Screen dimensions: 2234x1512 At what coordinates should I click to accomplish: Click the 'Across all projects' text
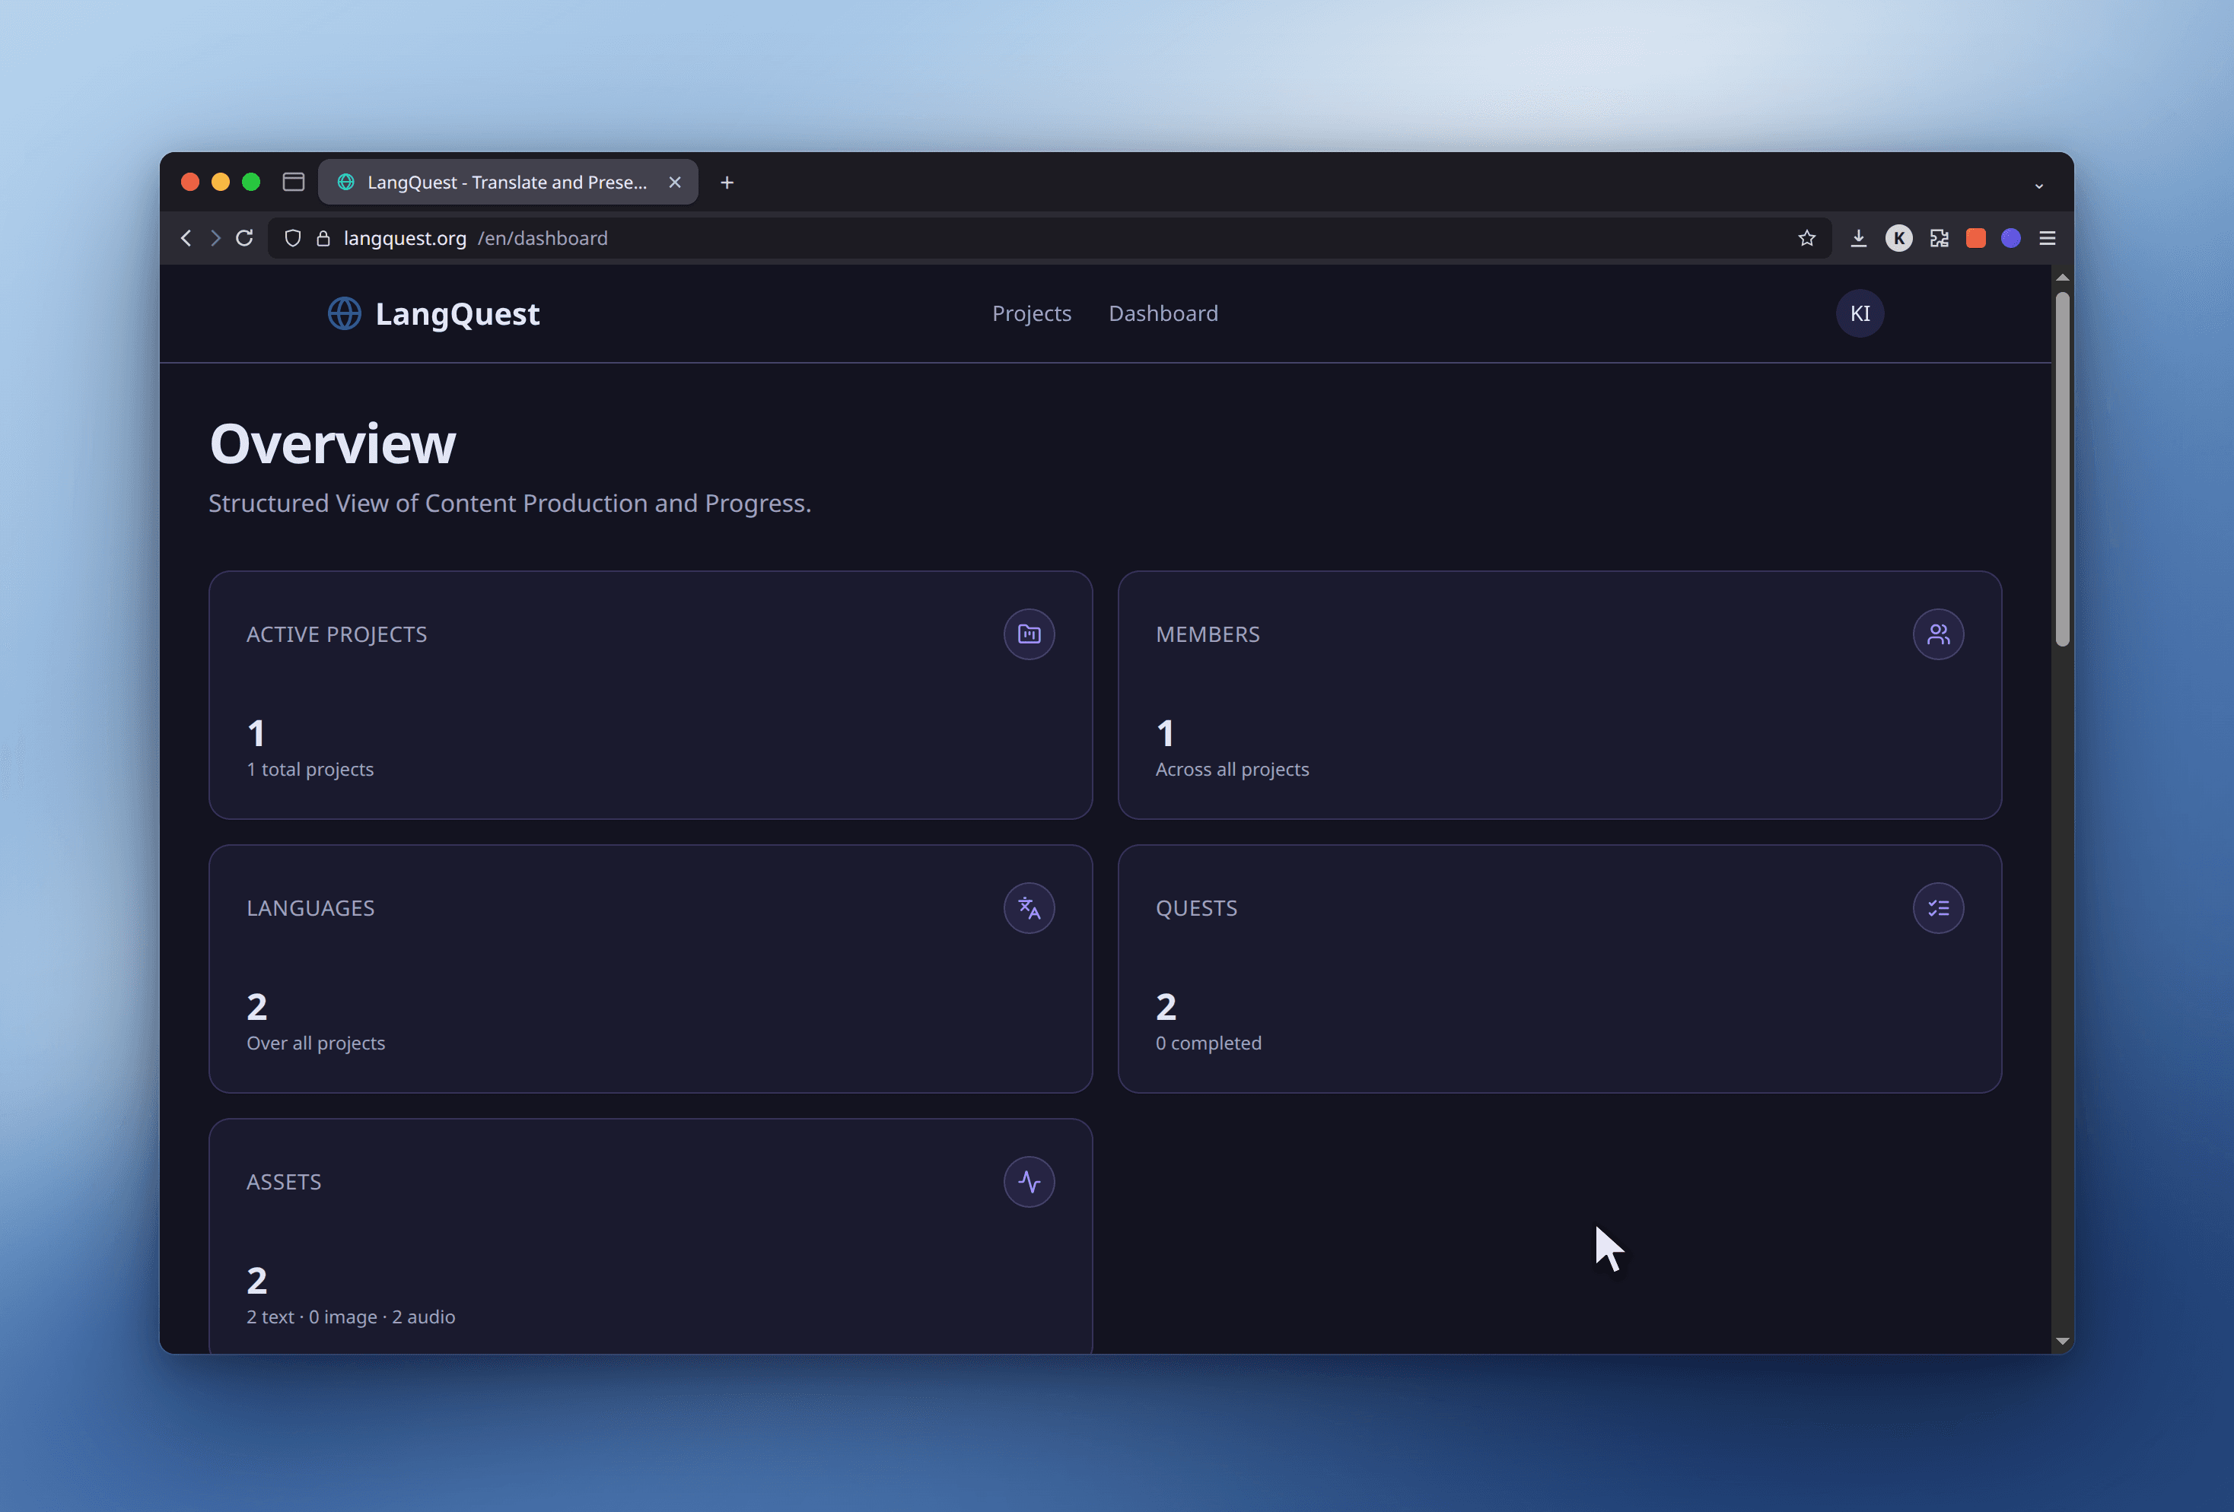[1231, 770]
